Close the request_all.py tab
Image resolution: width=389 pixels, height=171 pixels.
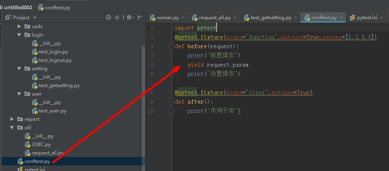[x=235, y=18]
